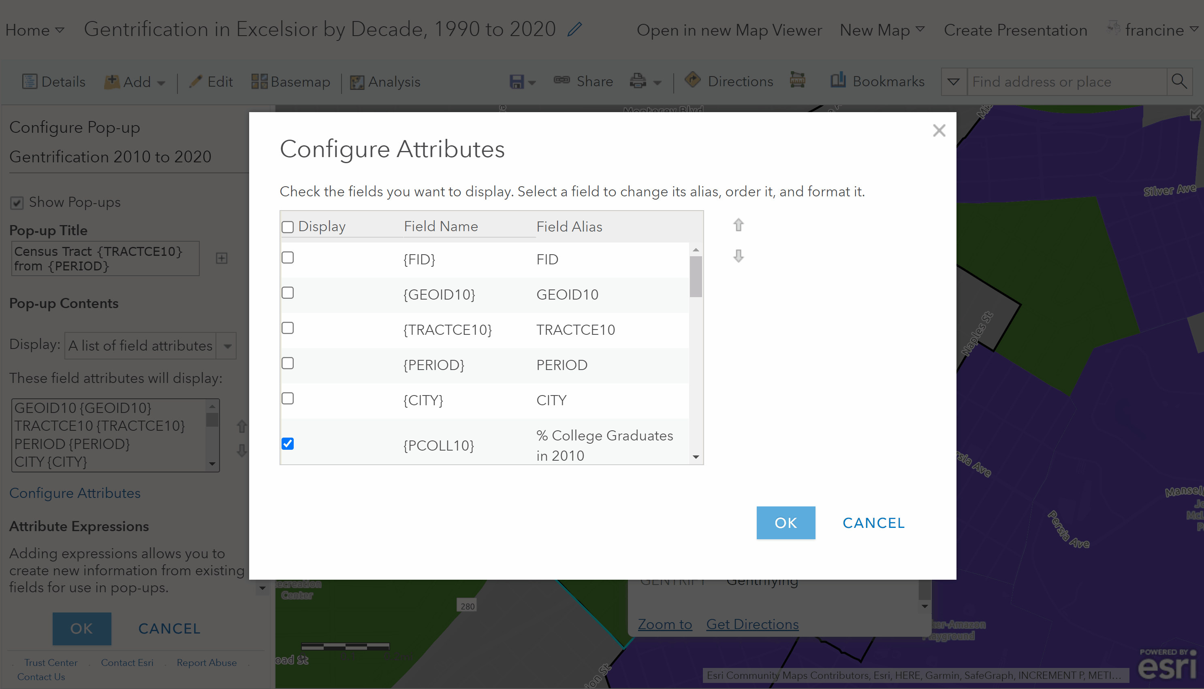Open the Bookmarks tool
Image resolution: width=1204 pixels, height=689 pixels.
click(877, 81)
